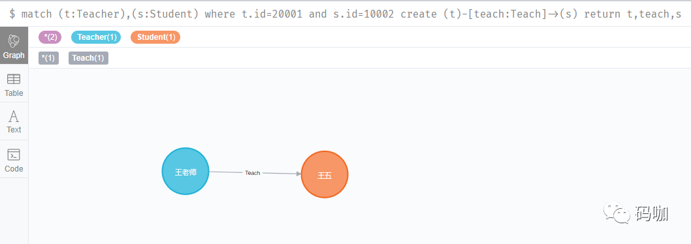Select the purple *(2) all-nodes badge
This screenshot has width=691, height=244.
click(x=50, y=37)
